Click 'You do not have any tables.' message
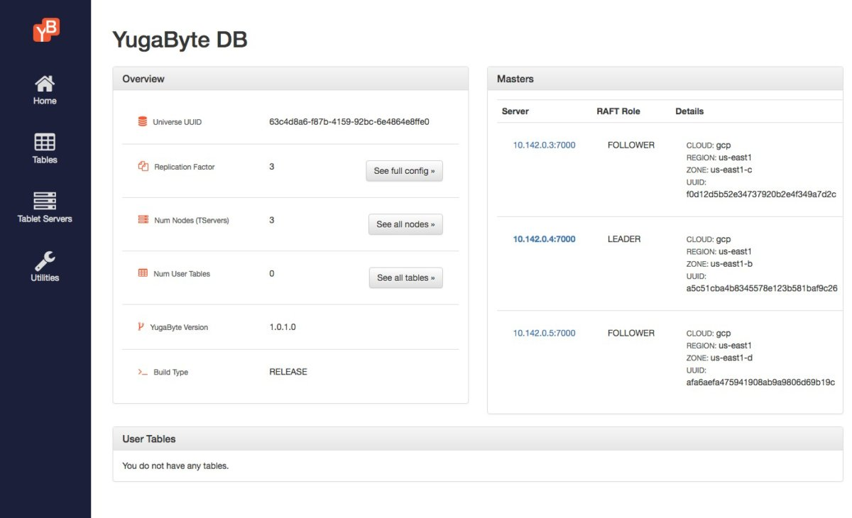The width and height of the screenshot is (852, 518). coord(175,465)
